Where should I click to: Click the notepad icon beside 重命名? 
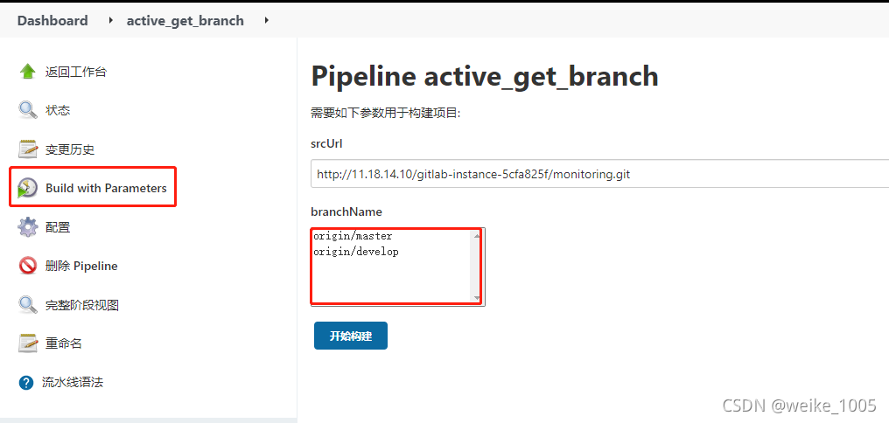click(28, 343)
